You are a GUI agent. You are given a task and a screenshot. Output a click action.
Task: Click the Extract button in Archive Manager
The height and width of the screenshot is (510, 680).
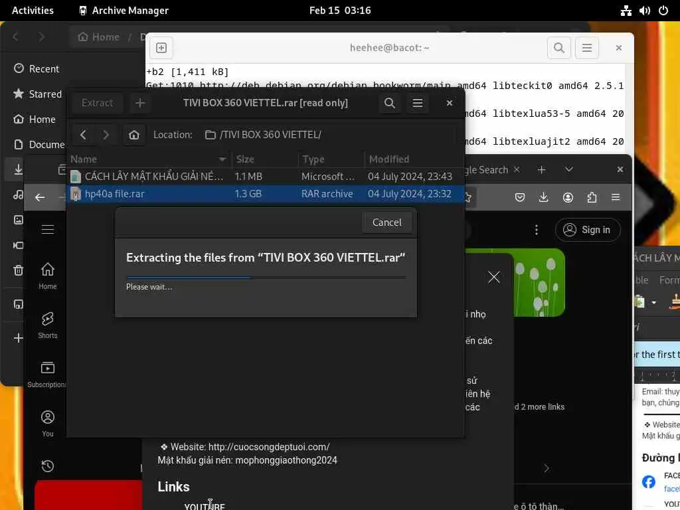coord(97,103)
